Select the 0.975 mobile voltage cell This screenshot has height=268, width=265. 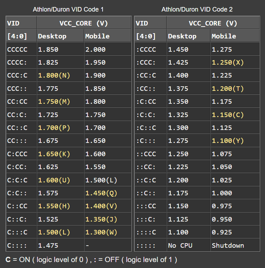coord(235,206)
